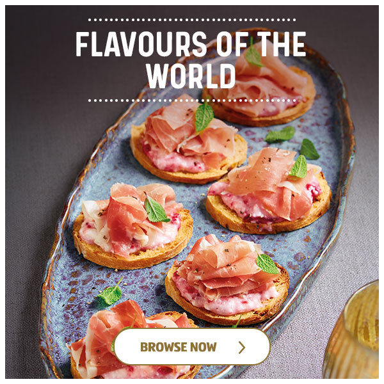Screen dimensions: 384x384
Task: Click the word WORLD in the banner title
Action: coord(191,76)
